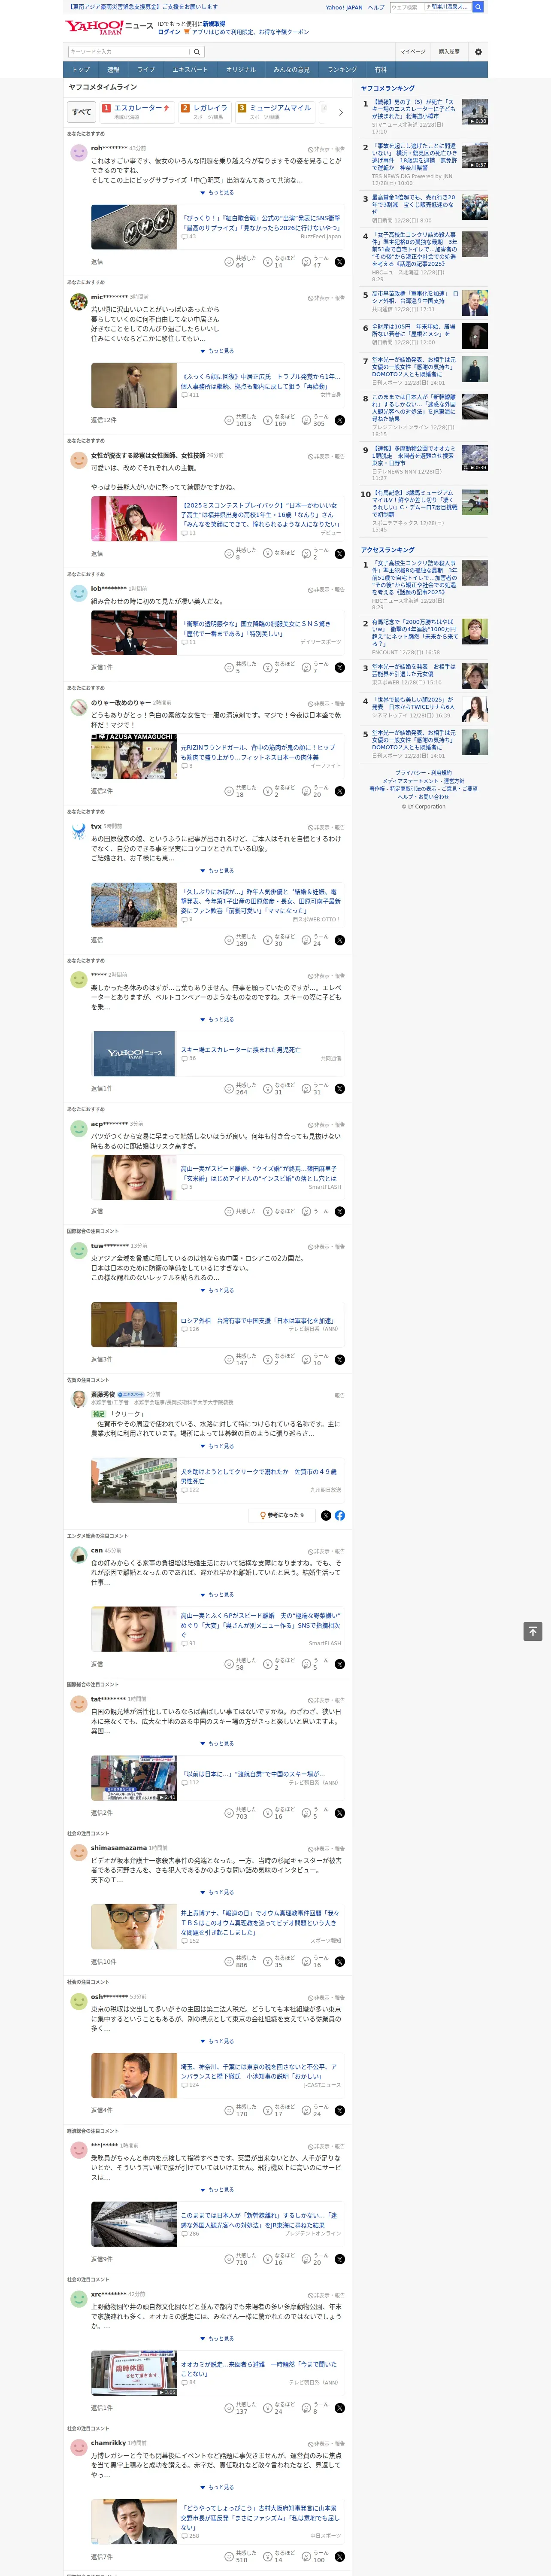Click 返信12件 under mic's comment
This screenshot has height=2576, width=551.
pyautogui.click(x=104, y=420)
